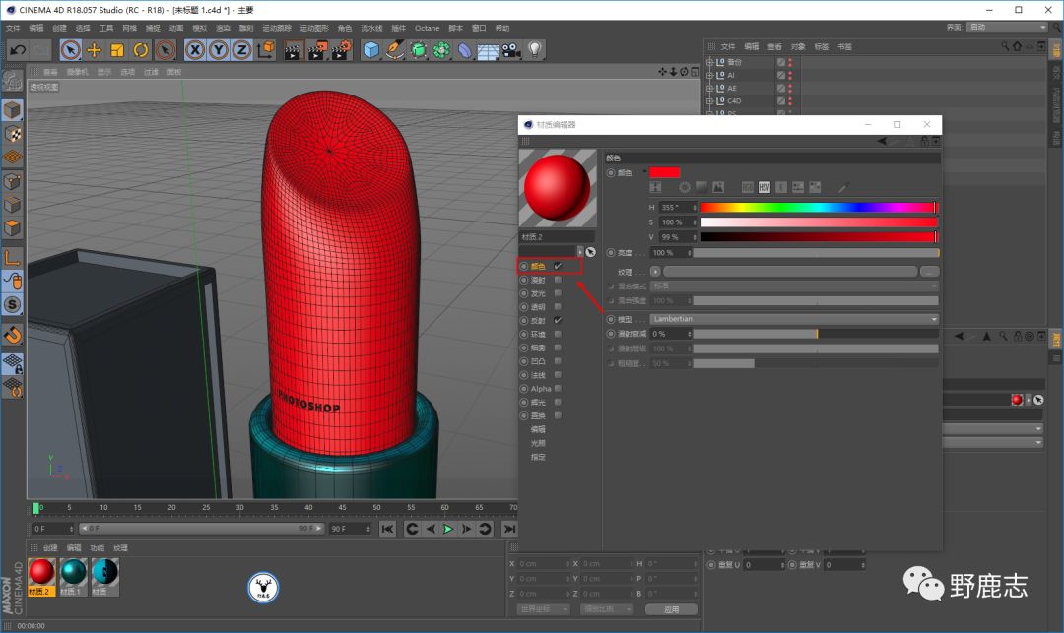
Task: Click the 应用 (Apply) button
Action: (x=671, y=609)
